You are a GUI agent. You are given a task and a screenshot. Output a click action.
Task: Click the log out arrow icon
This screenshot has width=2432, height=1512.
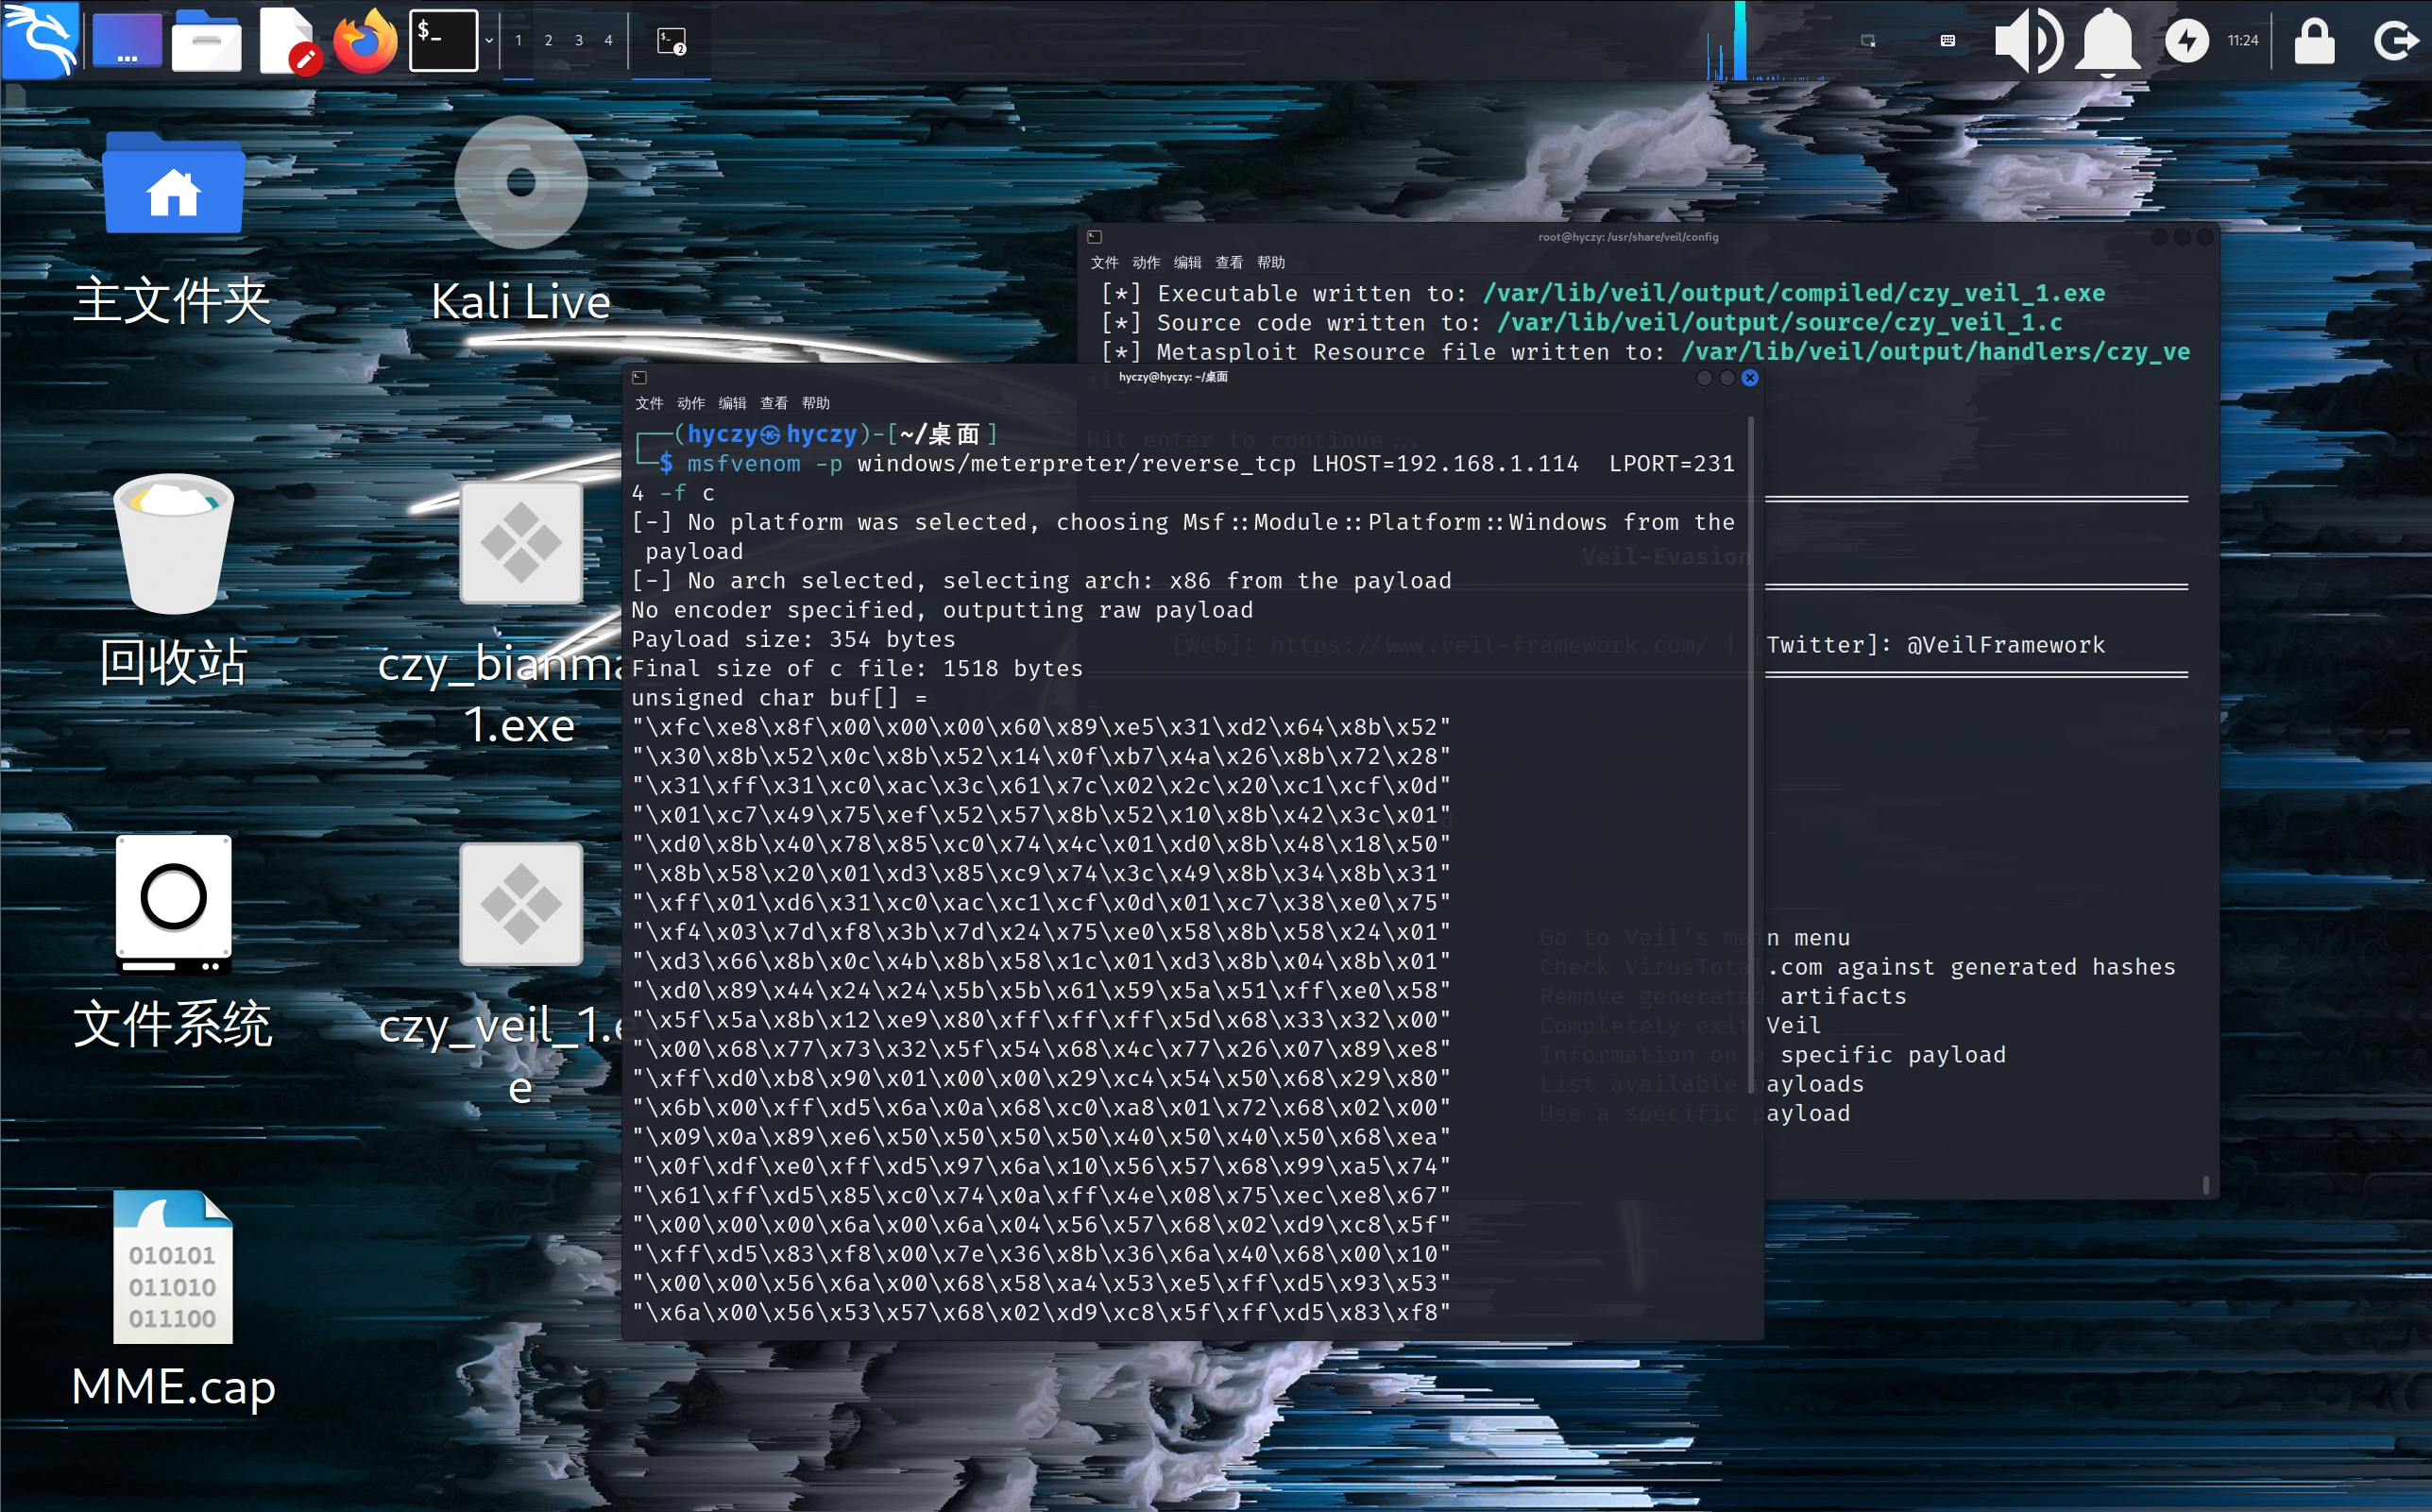click(2397, 41)
